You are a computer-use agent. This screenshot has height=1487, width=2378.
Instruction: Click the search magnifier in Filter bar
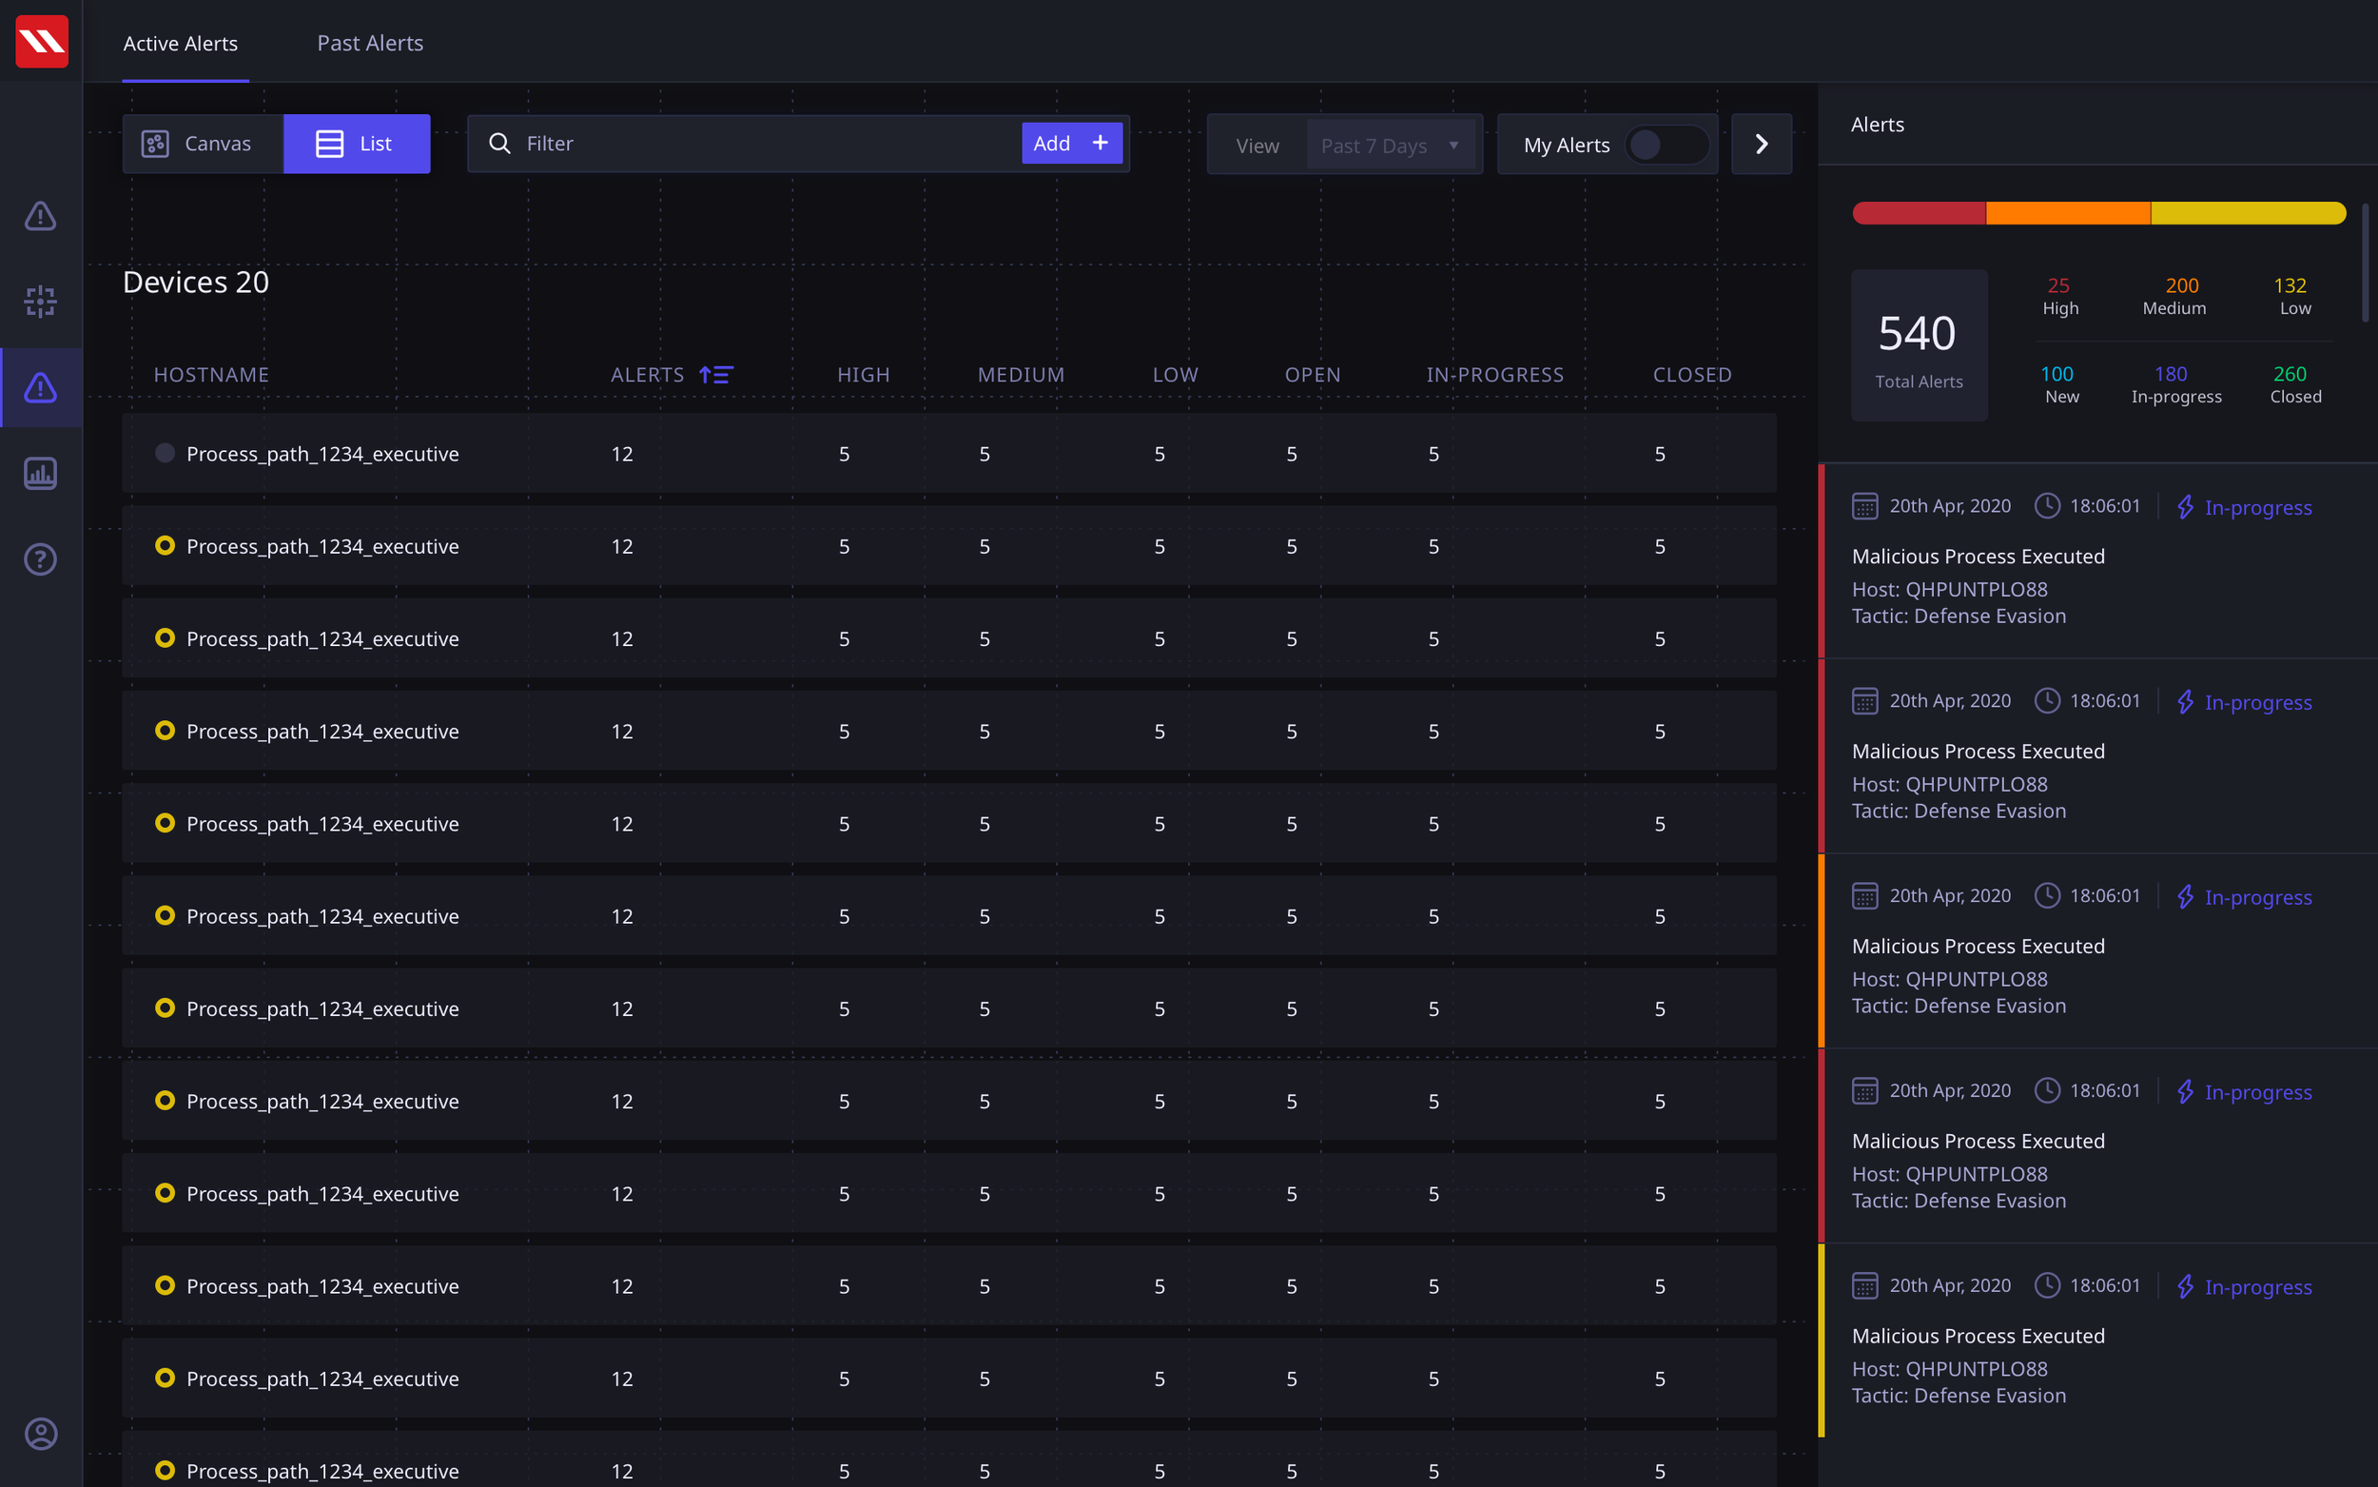tap(499, 144)
